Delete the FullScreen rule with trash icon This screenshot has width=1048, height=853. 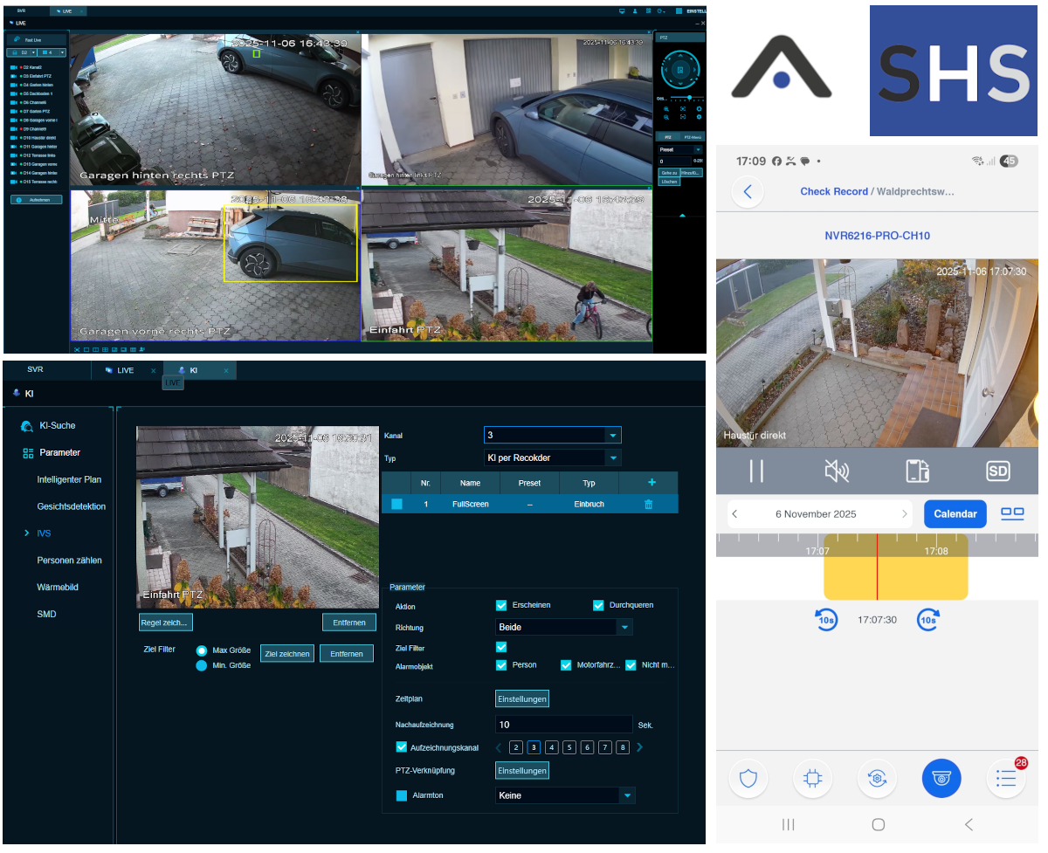(648, 504)
